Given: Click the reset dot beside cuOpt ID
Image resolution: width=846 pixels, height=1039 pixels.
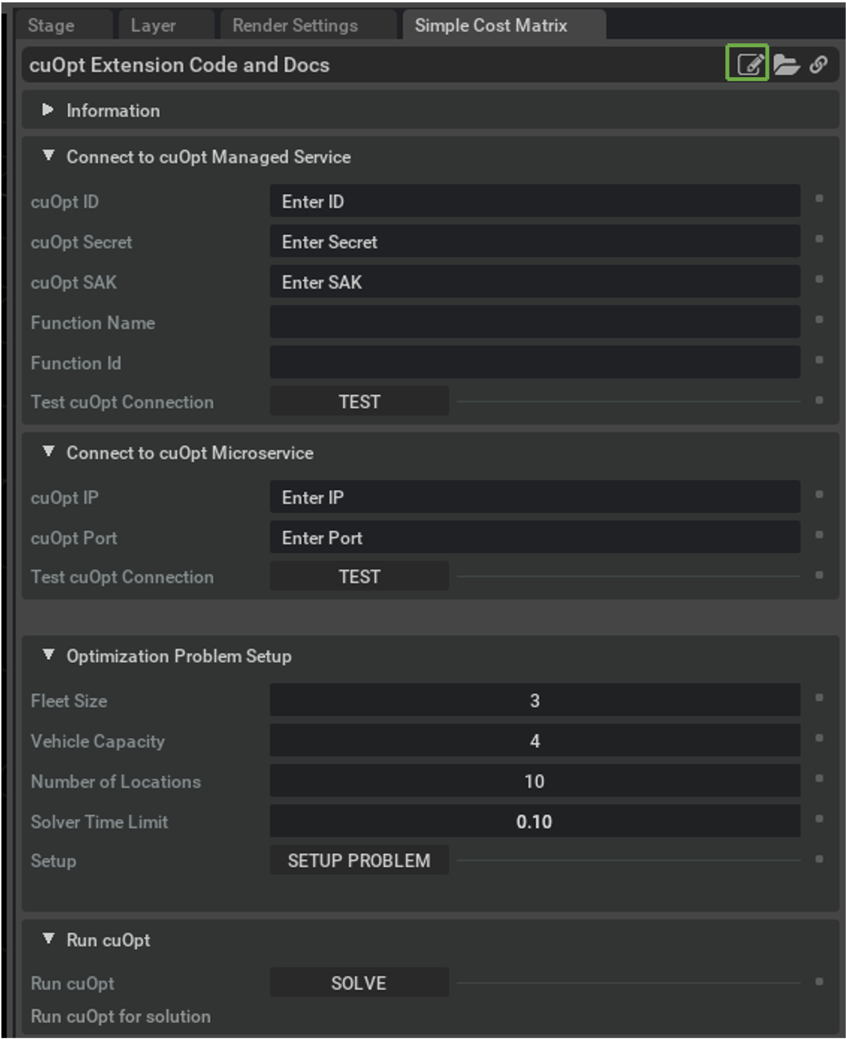Looking at the screenshot, I should [x=819, y=198].
